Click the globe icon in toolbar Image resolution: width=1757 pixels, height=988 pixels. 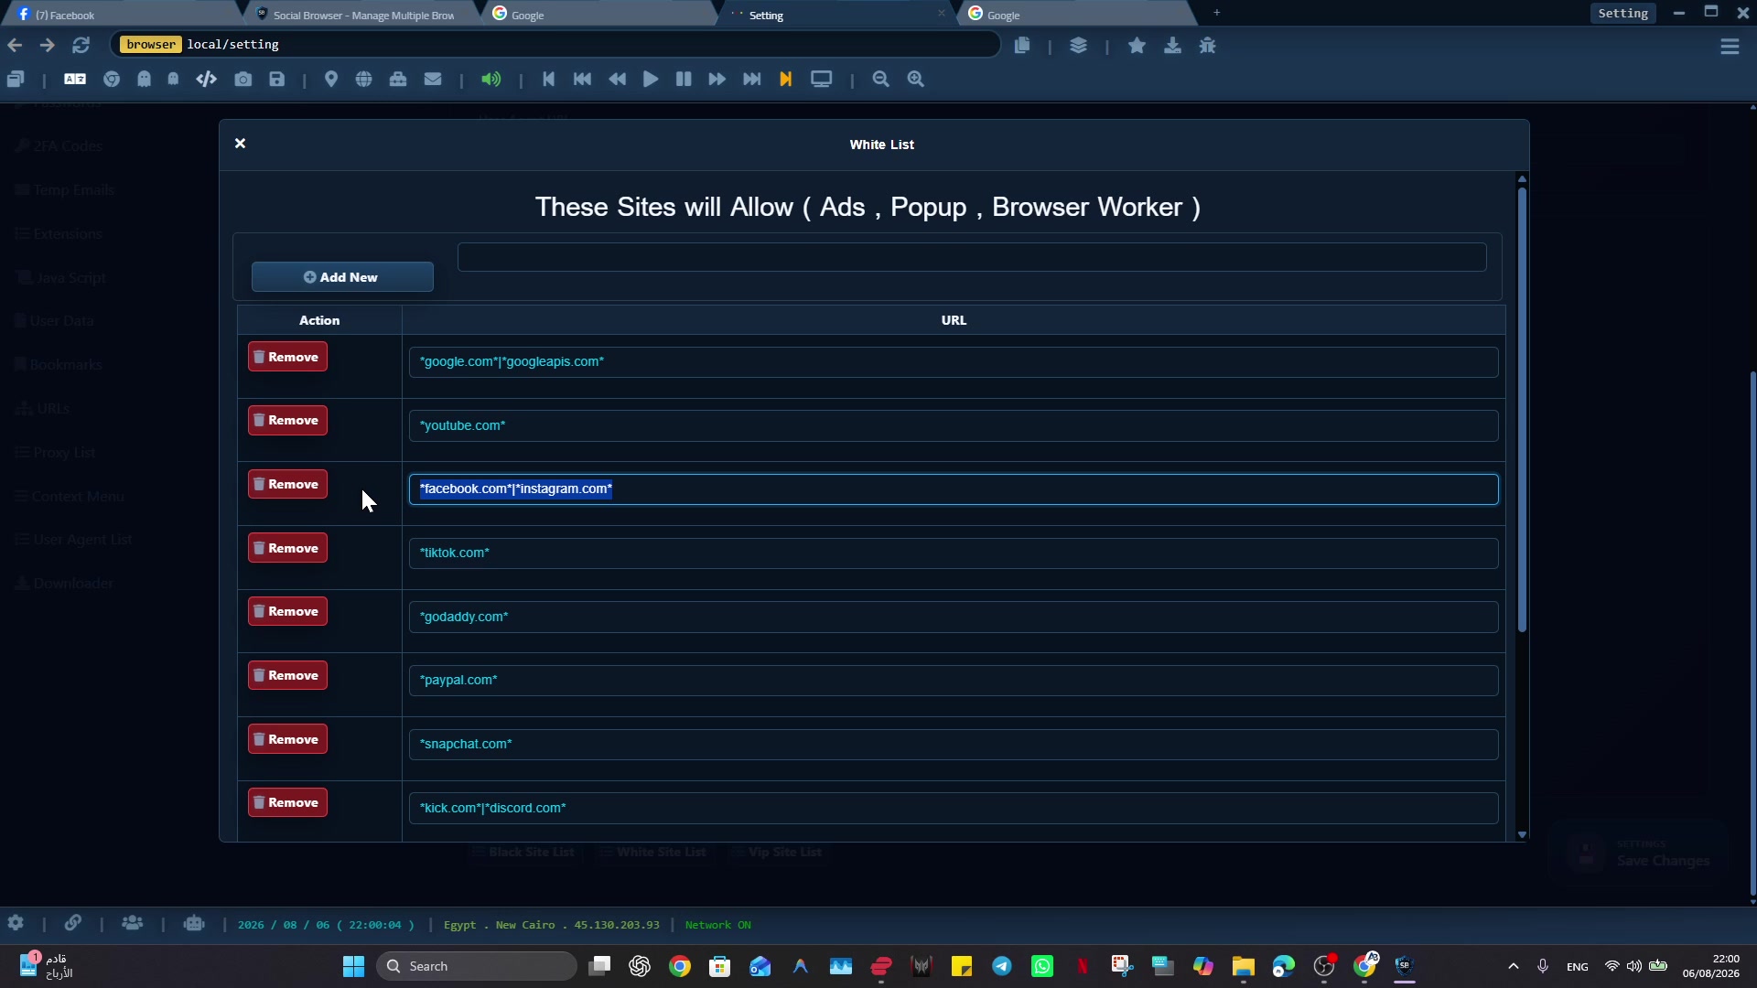pyautogui.click(x=364, y=80)
